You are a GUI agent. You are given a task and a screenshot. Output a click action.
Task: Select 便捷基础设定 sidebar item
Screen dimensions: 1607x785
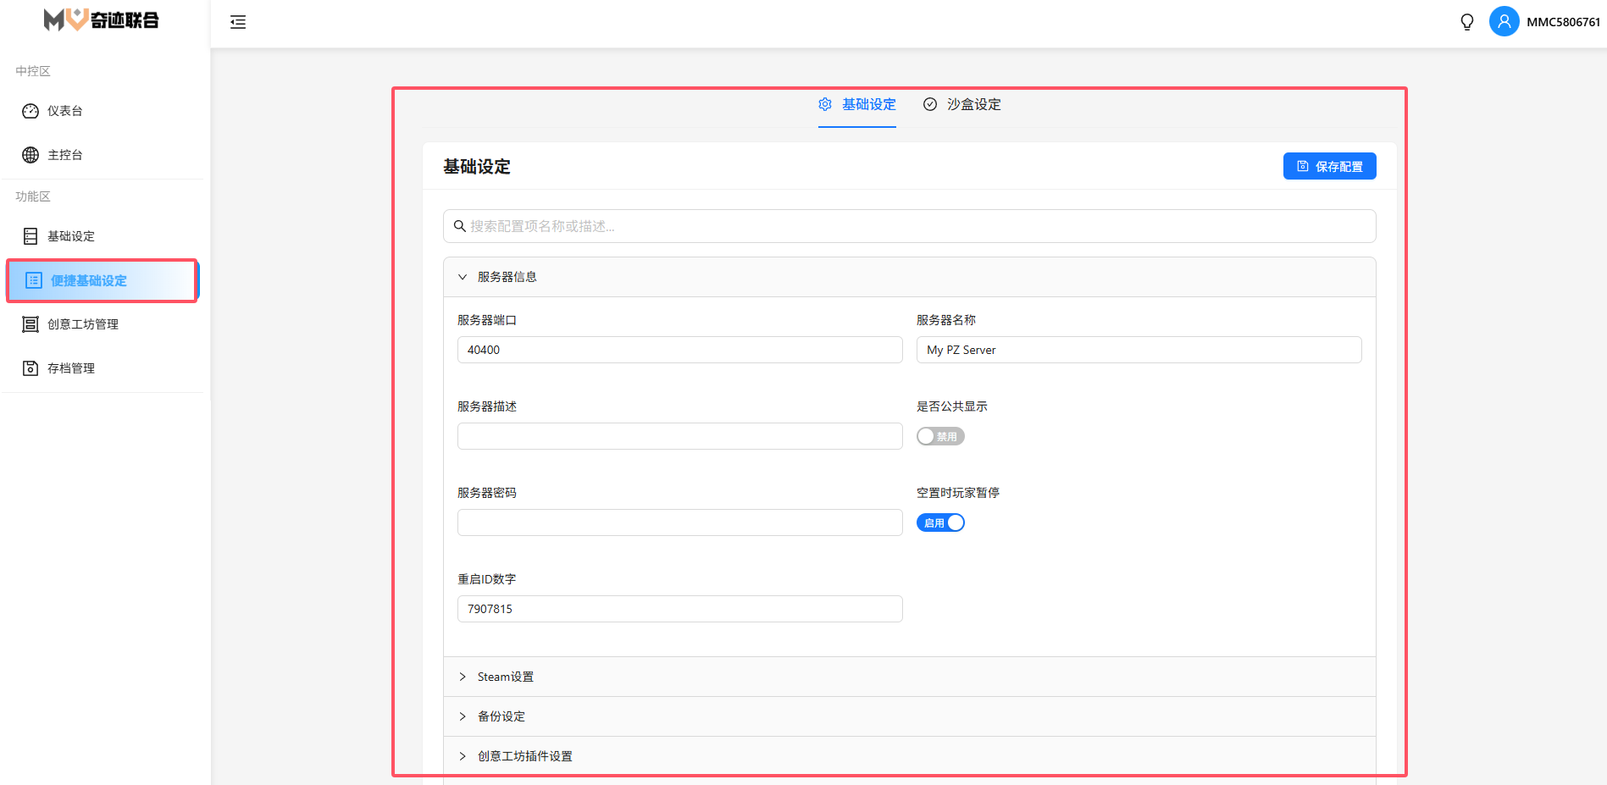pos(88,280)
